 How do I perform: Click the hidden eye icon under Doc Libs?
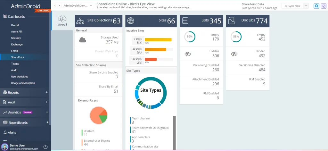[x=234, y=54]
